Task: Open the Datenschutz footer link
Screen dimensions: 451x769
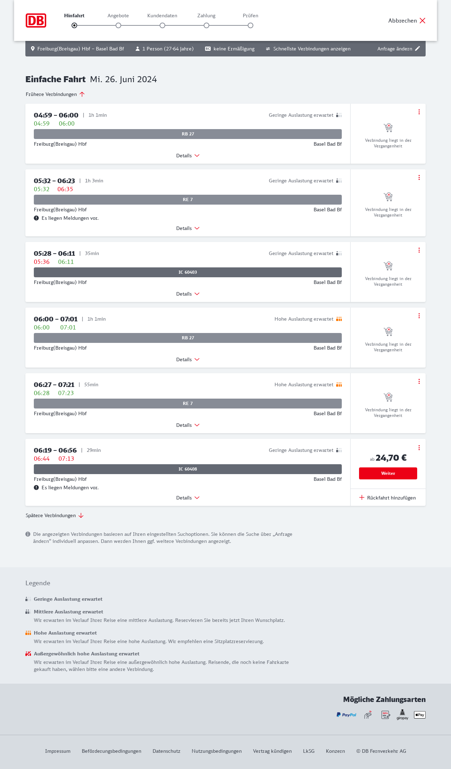Action: pyautogui.click(x=166, y=751)
